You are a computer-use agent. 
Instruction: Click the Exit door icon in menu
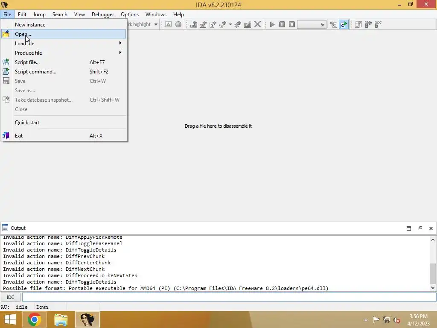6,135
